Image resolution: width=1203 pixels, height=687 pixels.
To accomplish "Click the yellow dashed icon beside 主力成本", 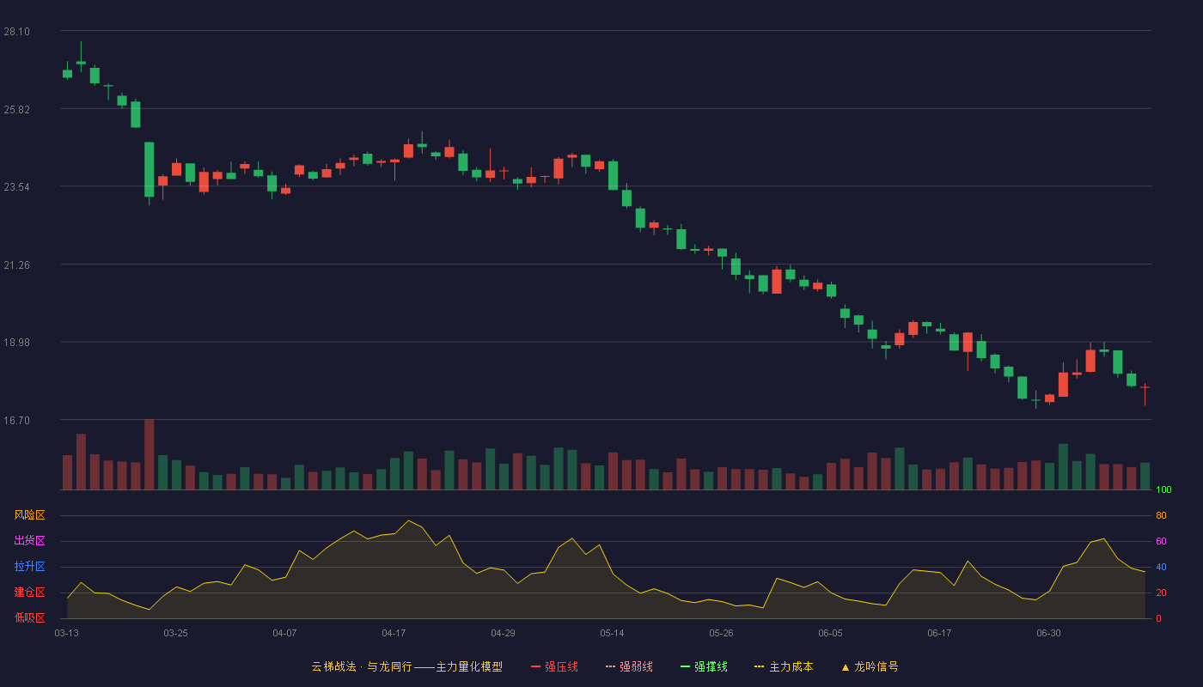I will (x=760, y=666).
